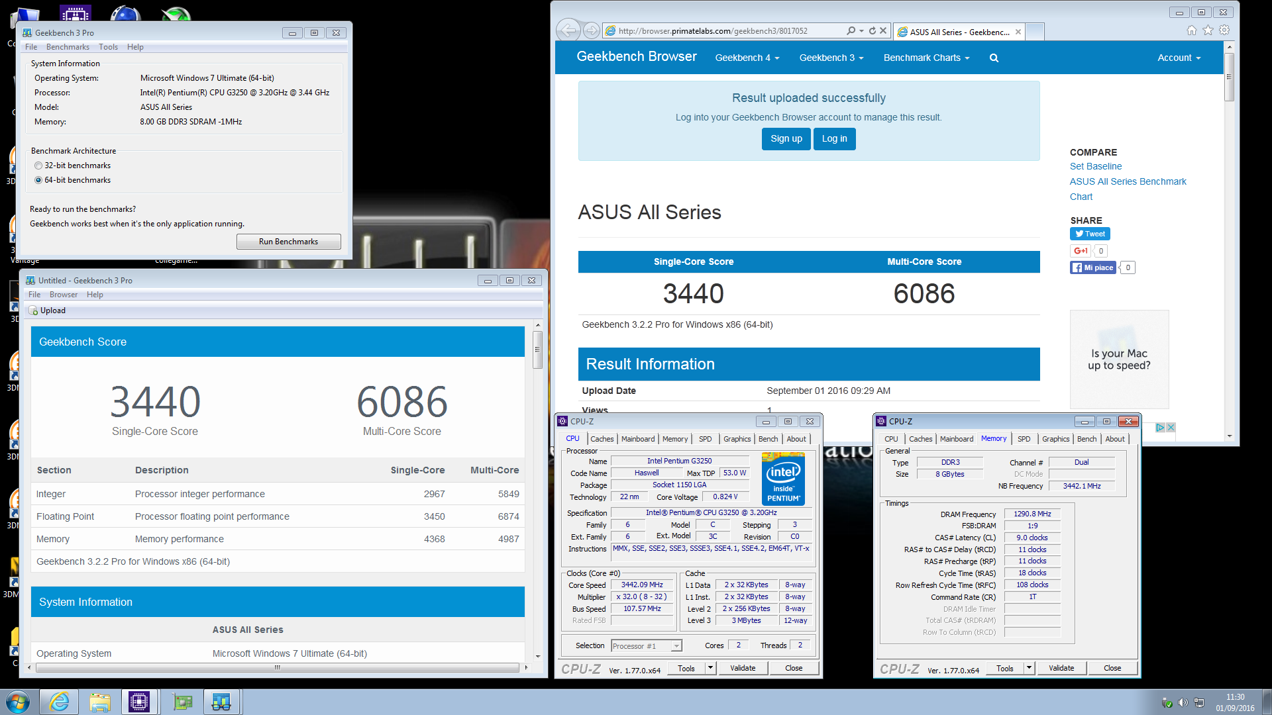This screenshot has width=1272, height=715.
Task: Go back in Internet Explorer
Action: tap(568, 30)
